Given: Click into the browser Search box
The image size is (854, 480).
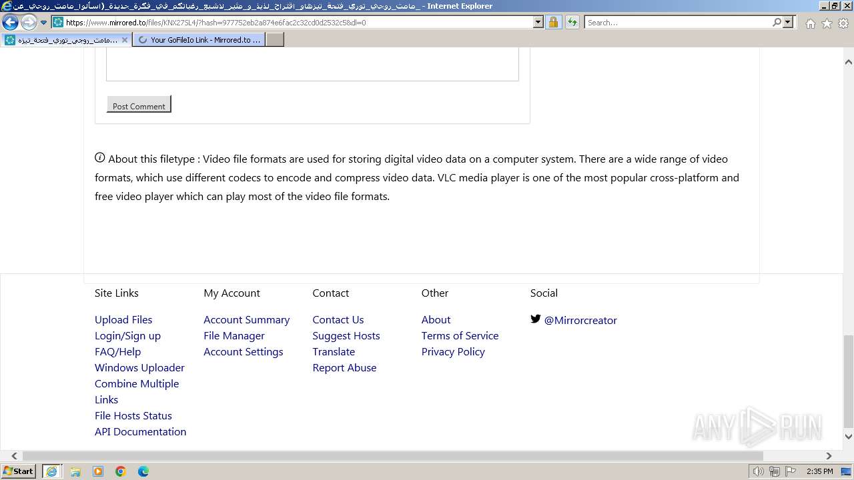Looking at the screenshot, I should (x=677, y=23).
